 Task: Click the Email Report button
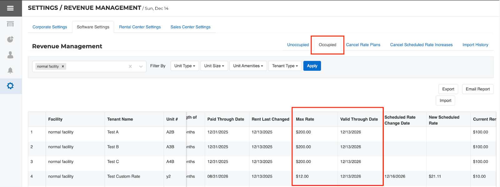(x=477, y=89)
